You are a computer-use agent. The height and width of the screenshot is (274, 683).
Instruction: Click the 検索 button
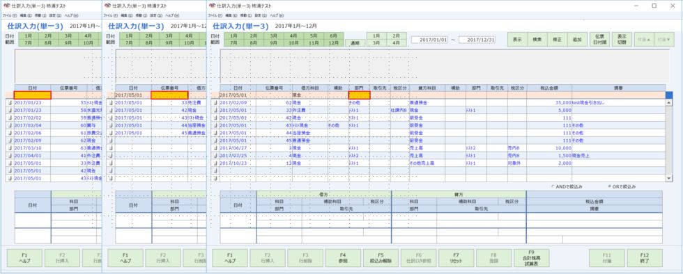coord(537,40)
